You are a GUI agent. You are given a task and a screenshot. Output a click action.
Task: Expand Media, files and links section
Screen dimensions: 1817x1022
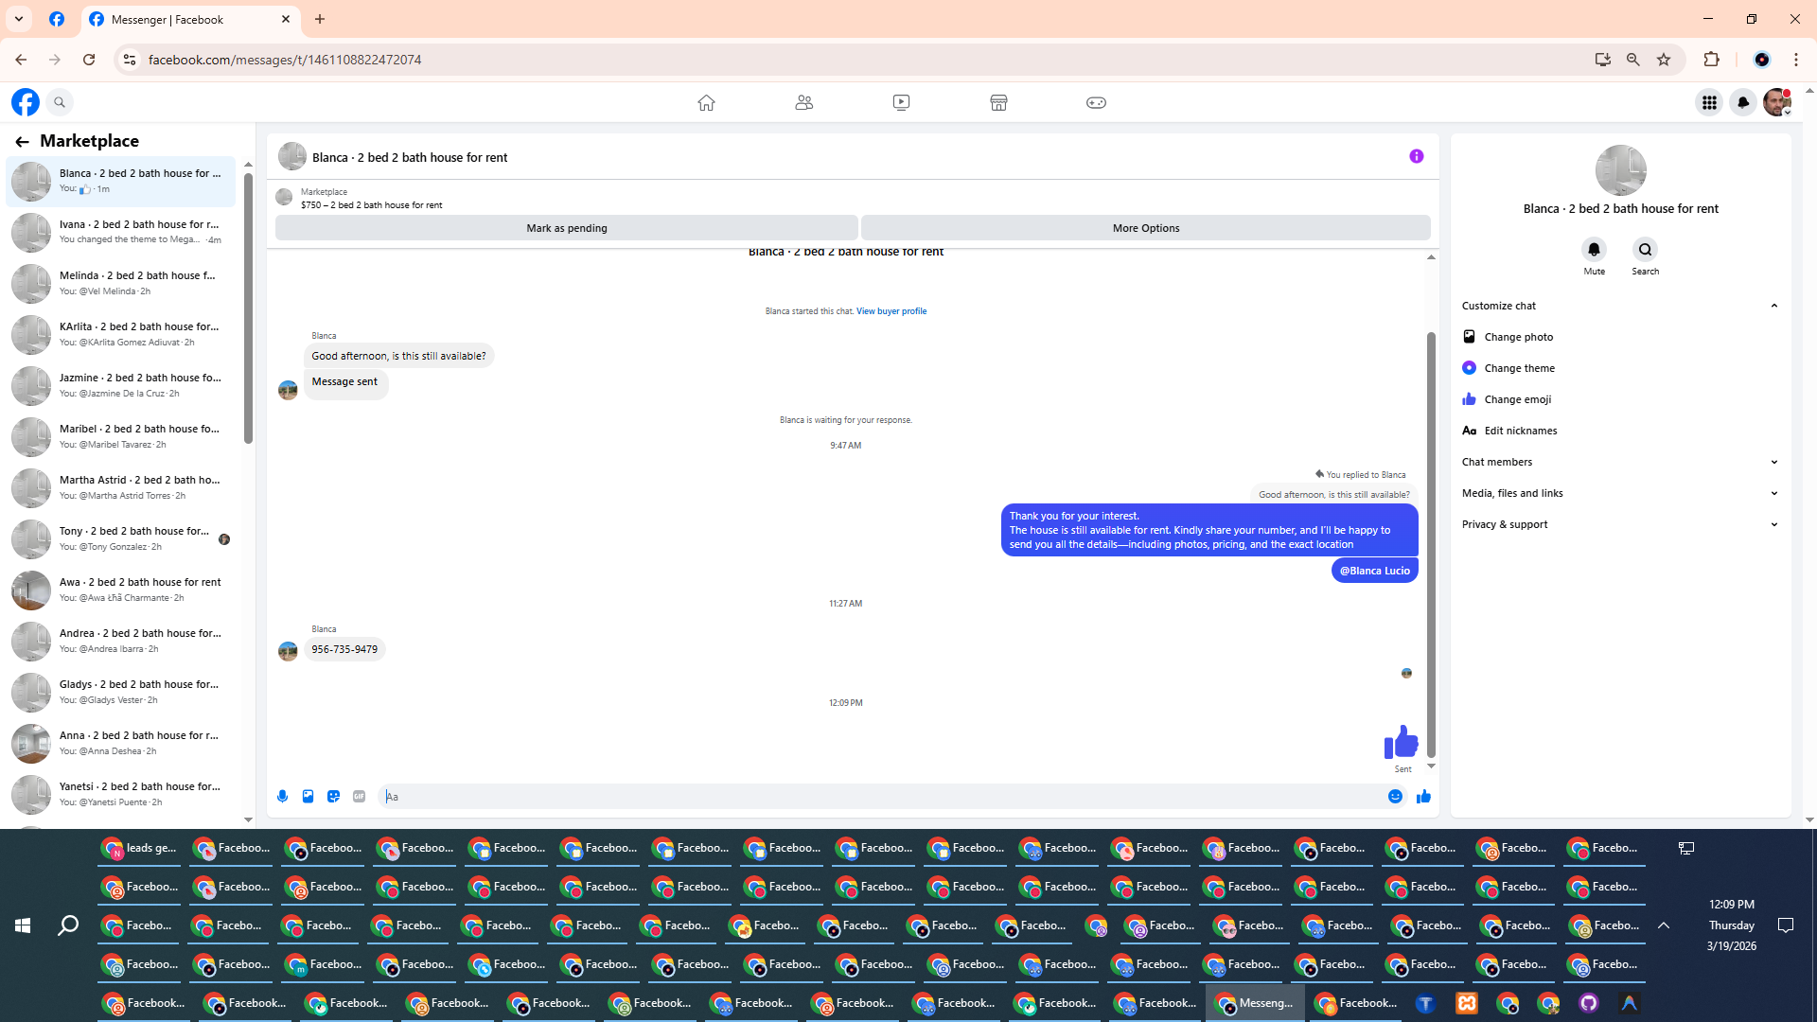tap(1773, 493)
